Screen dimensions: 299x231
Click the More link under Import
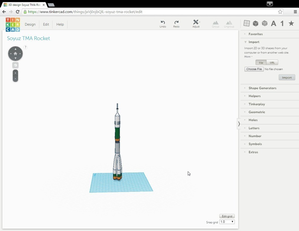click(x=248, y=57)
